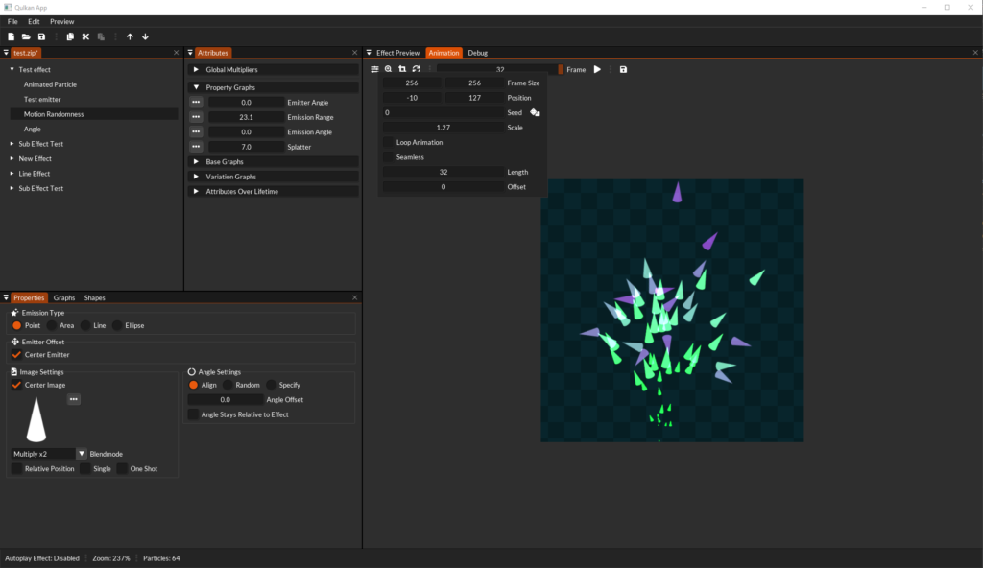Open the Preview menu
Viewport: 983px width, 568px height.
tap(61, 20)
